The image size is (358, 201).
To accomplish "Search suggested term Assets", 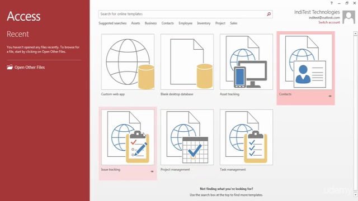I will point(135,23).
